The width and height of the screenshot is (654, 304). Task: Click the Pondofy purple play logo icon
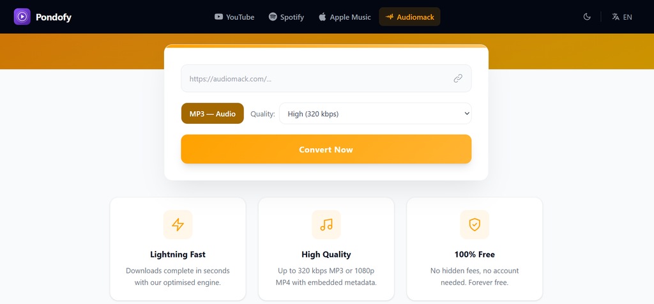click(x=22, y=17)
